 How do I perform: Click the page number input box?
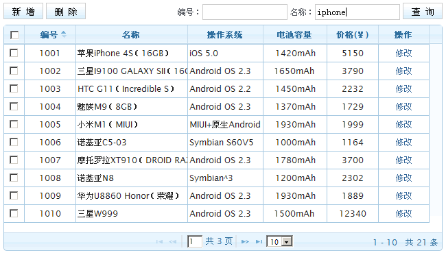(195, 241)
